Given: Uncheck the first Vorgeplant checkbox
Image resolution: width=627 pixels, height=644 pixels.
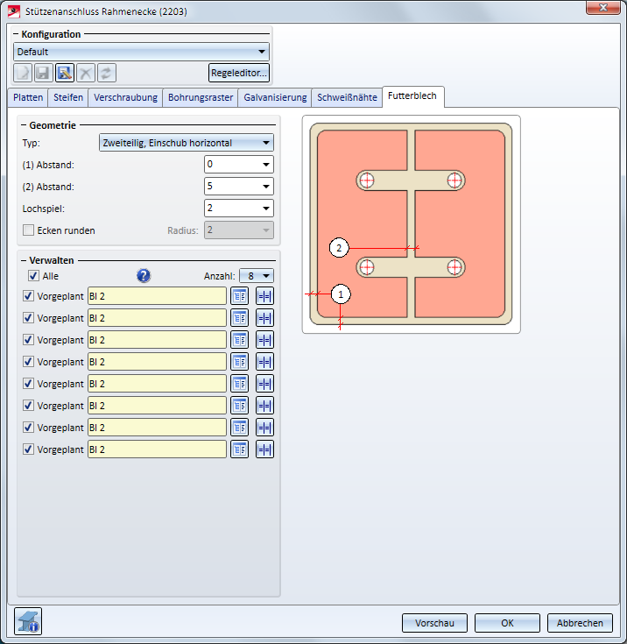Looking at the screenshot, I should pyautogui.click(x=28, y=296).
